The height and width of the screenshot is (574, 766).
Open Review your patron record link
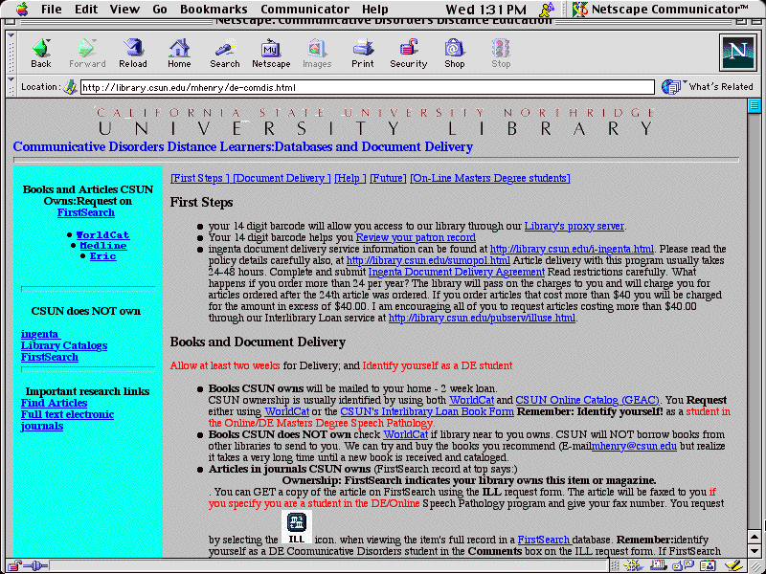tap(416, 237)
